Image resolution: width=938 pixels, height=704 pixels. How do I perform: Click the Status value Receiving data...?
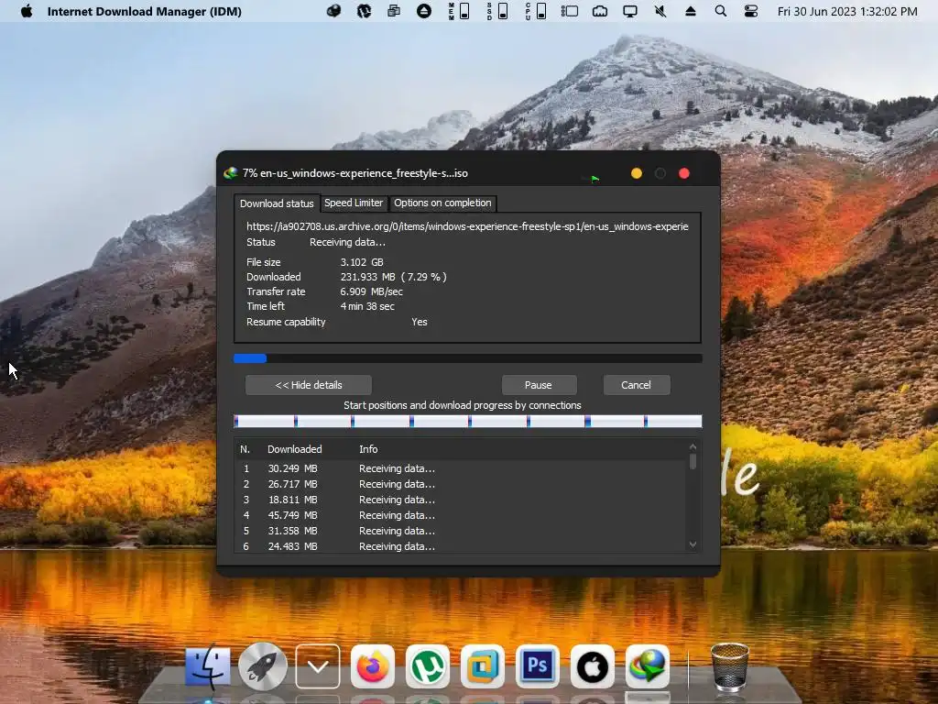click(x=347, y=242)
